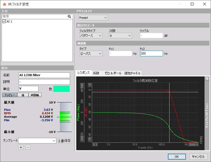Screen dimensions: 211x162
Task: Open the Preset design type dropdown
Action: point(93,18)
